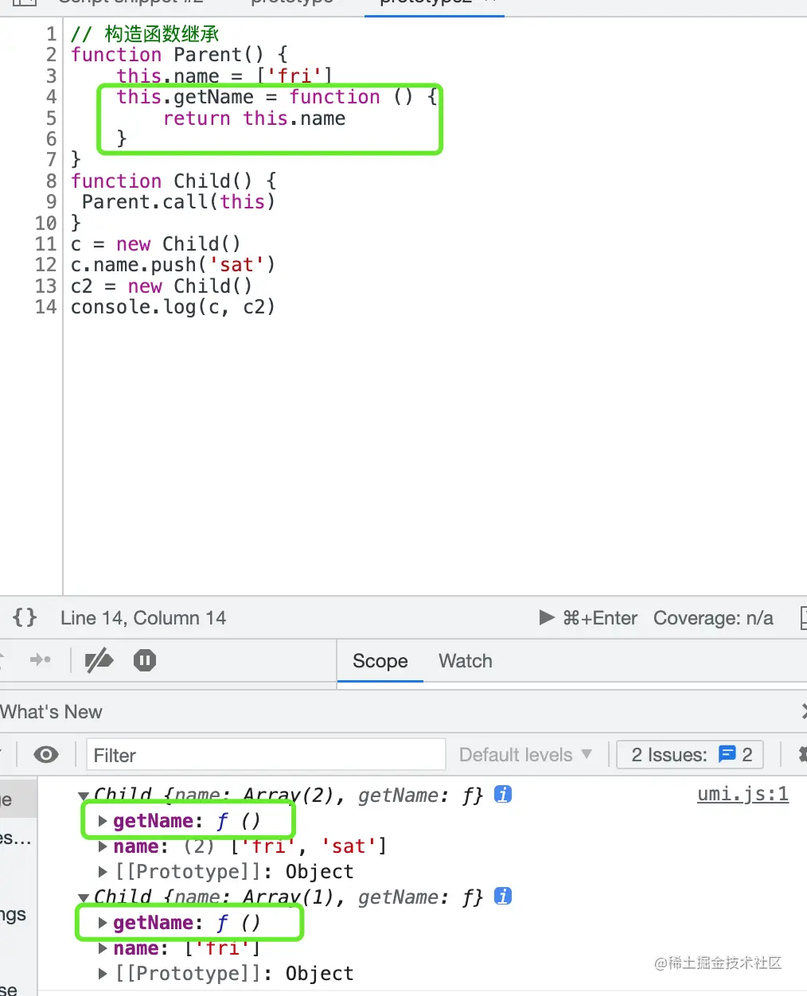Image resolution: width=807 pixels, height=996 pixels.
Task: Focus the console Filter input field
Action: [x=266, y=755]
